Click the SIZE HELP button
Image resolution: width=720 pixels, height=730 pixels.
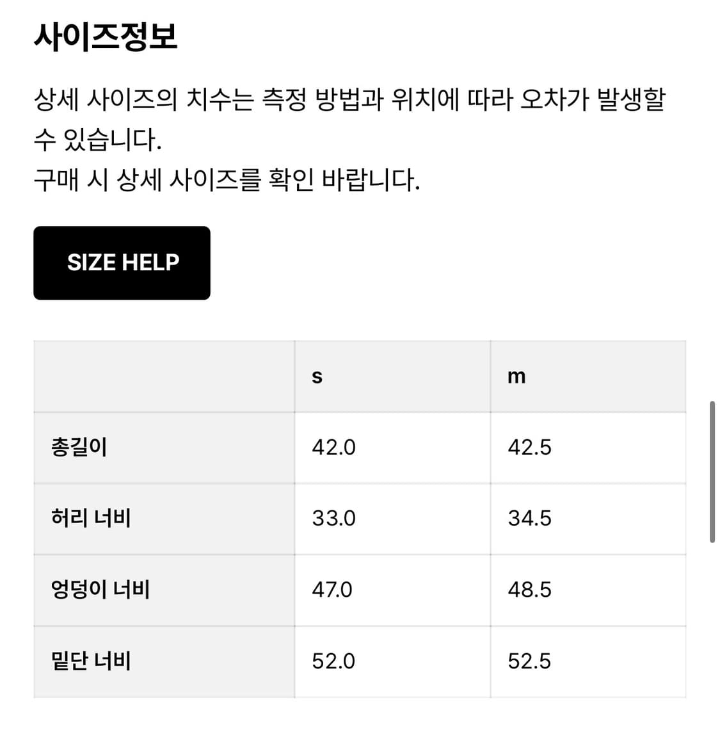[122, 263]
